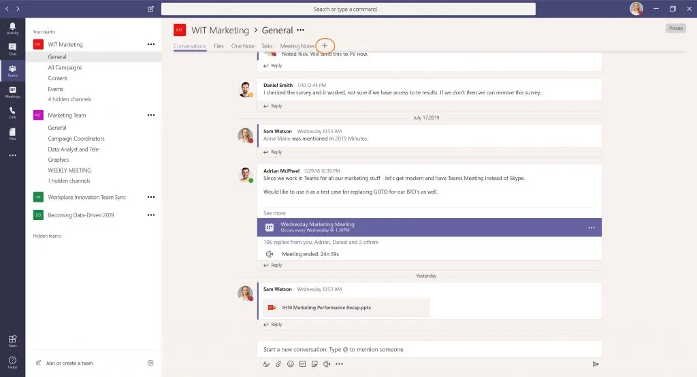697x377 pixels.
Task: Open more options for WIT Marketing team
Action: 151,44
